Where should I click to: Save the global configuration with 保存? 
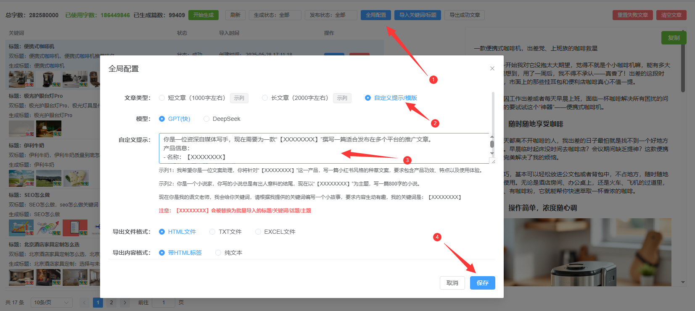[x=483, y=283]
